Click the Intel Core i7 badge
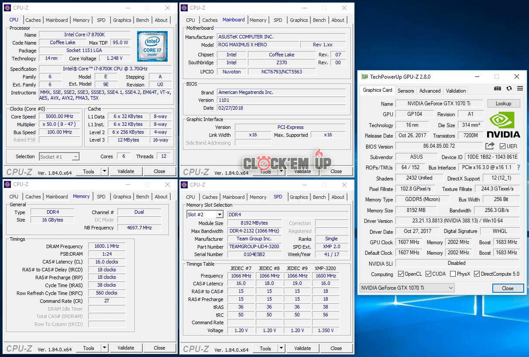Image resolution: width=529 pixels, height=357 pixels. click(x=152, y=46)
